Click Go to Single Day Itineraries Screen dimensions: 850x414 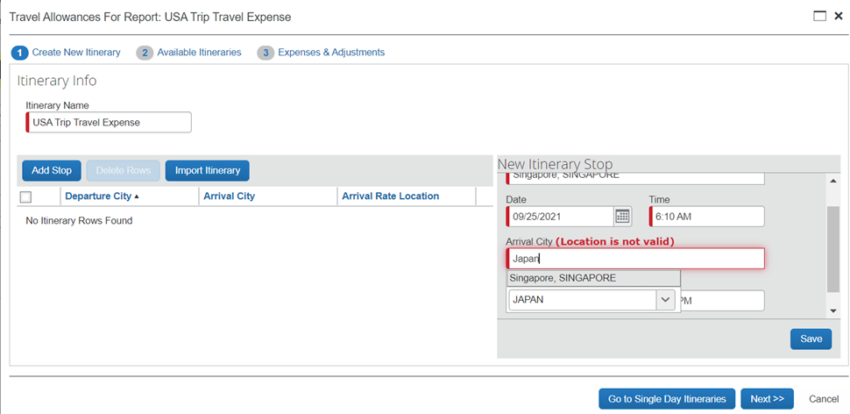click(667, 399)
